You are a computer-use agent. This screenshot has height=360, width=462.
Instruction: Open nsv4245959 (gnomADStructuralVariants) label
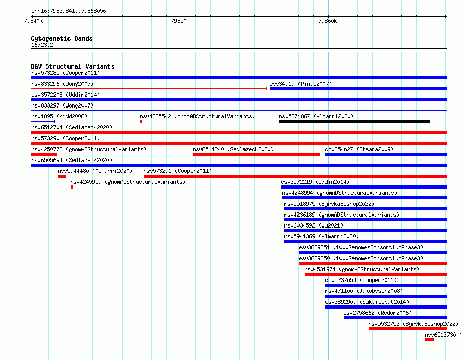coord(128,182)
